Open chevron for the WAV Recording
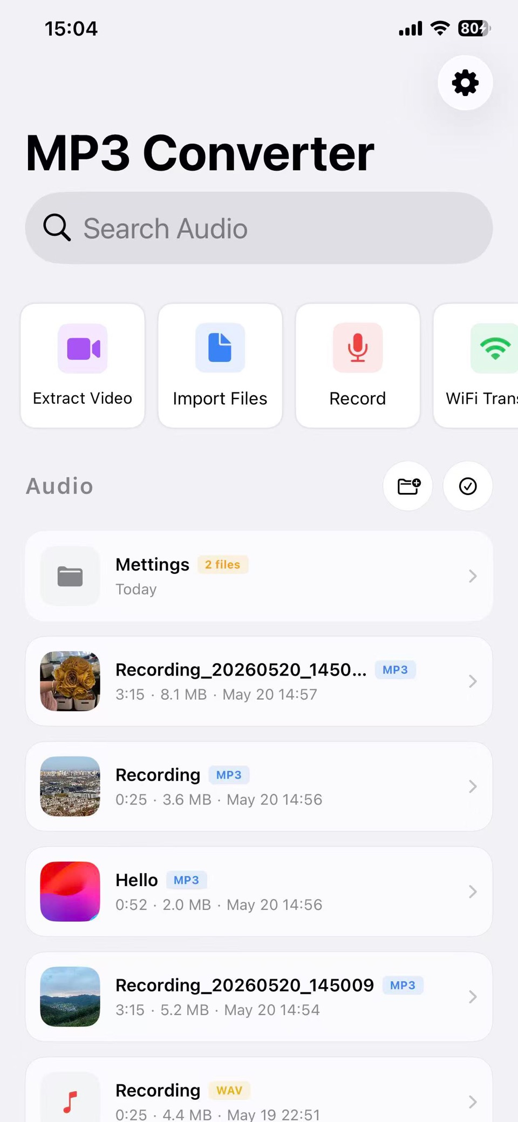Screen dimensions: 518x1122 click(473, 1102)
